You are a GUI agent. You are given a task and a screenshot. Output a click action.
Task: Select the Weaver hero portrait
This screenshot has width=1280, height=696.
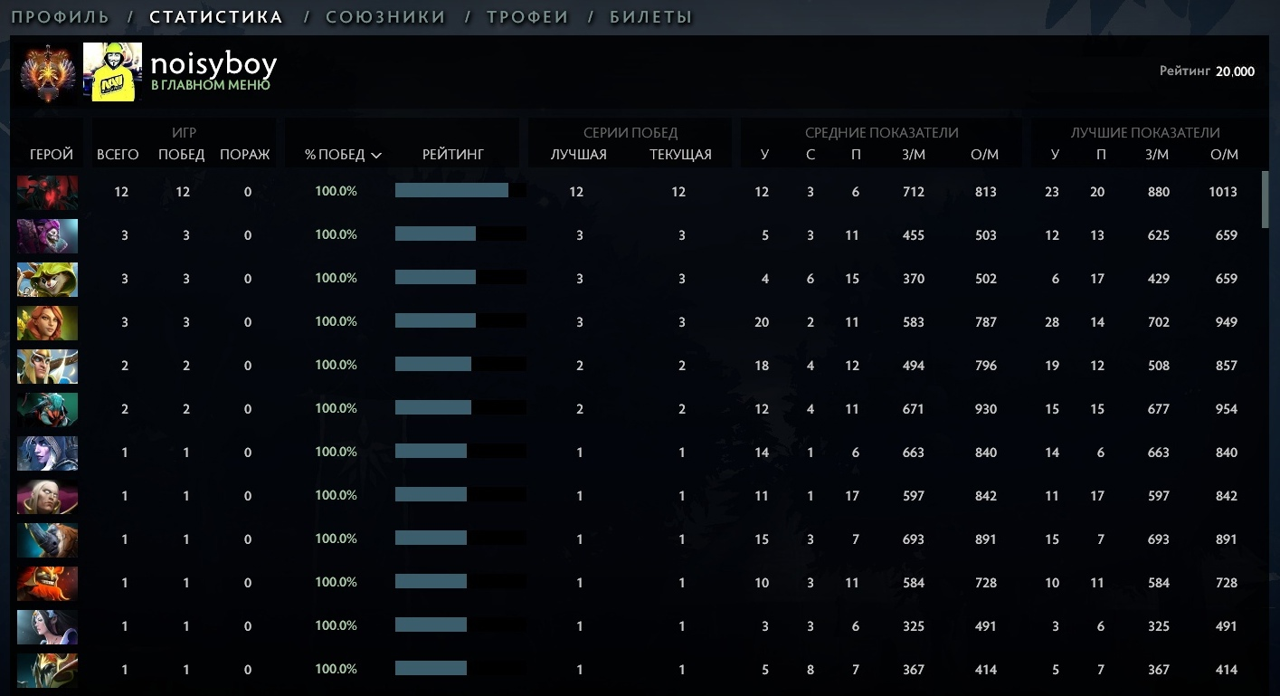[47, 409]
